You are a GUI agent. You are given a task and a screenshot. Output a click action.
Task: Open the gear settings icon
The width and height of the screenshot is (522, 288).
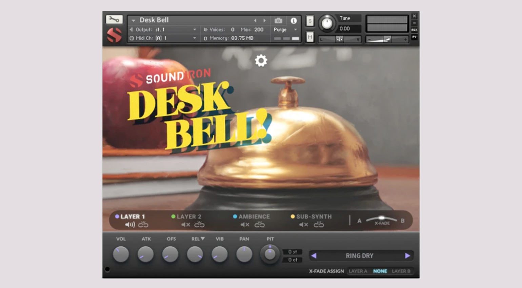[x=261, y=61]
